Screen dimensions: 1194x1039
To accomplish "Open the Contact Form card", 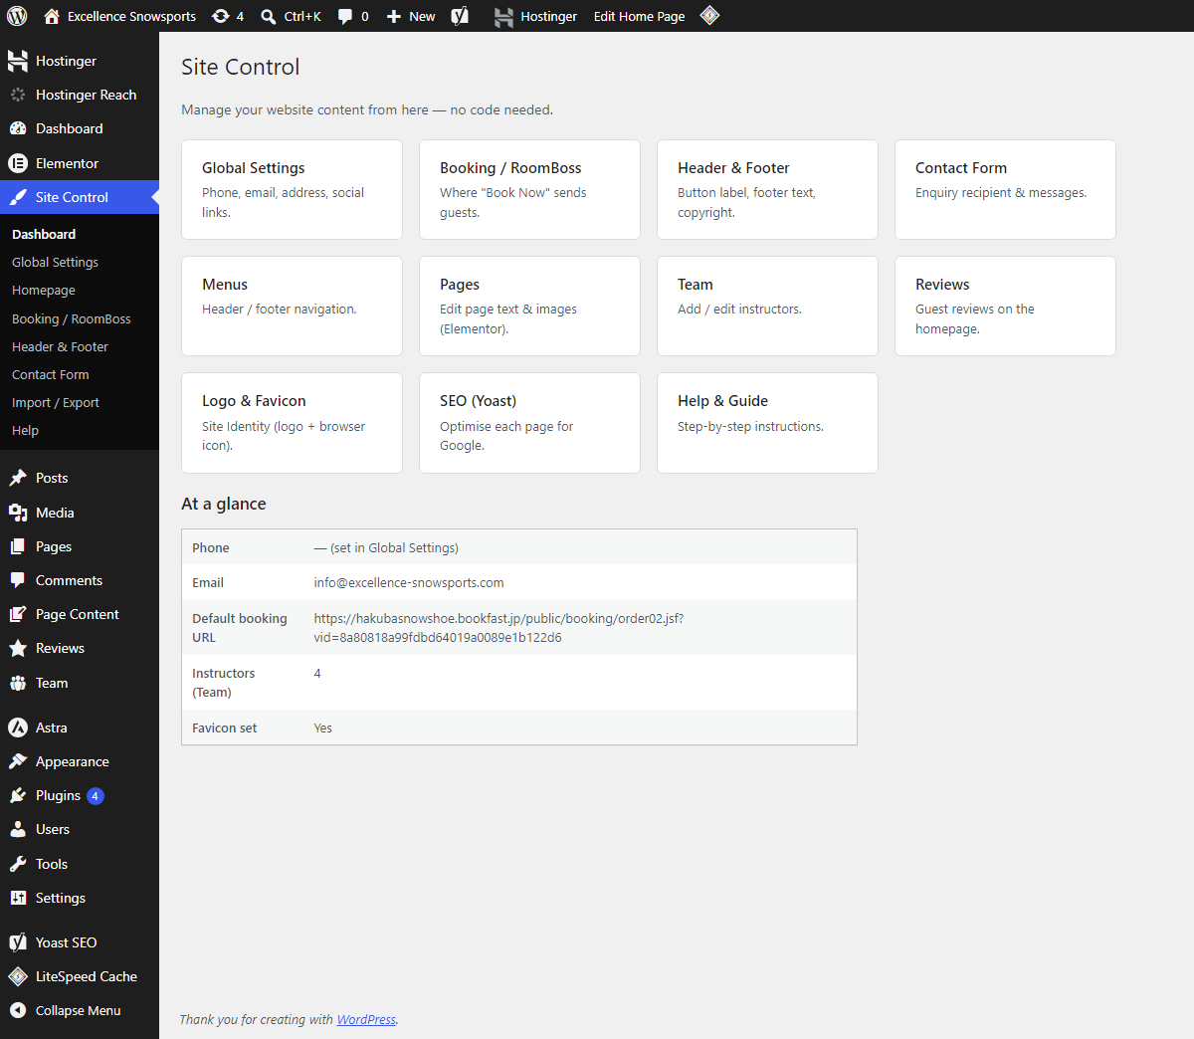I will [x=1005, y=189].
